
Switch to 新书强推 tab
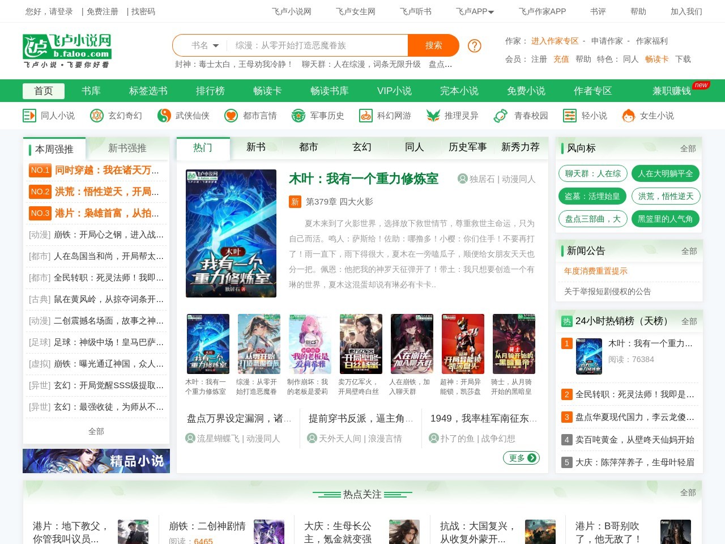point(127,148)
